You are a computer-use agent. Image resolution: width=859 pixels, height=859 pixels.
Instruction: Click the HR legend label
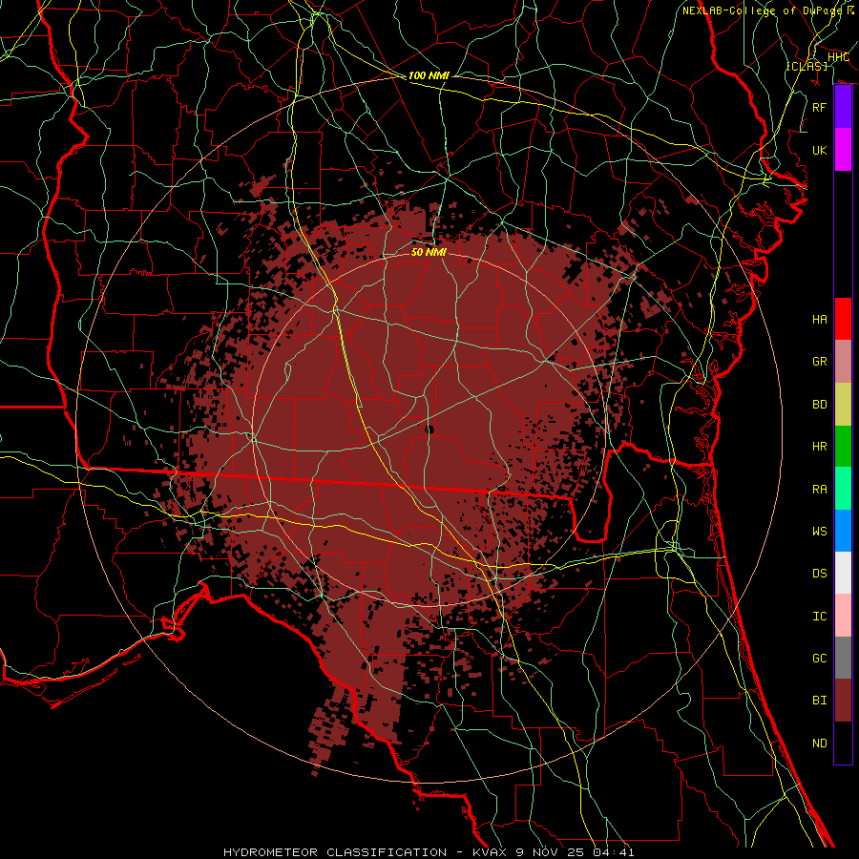(819, 447)
